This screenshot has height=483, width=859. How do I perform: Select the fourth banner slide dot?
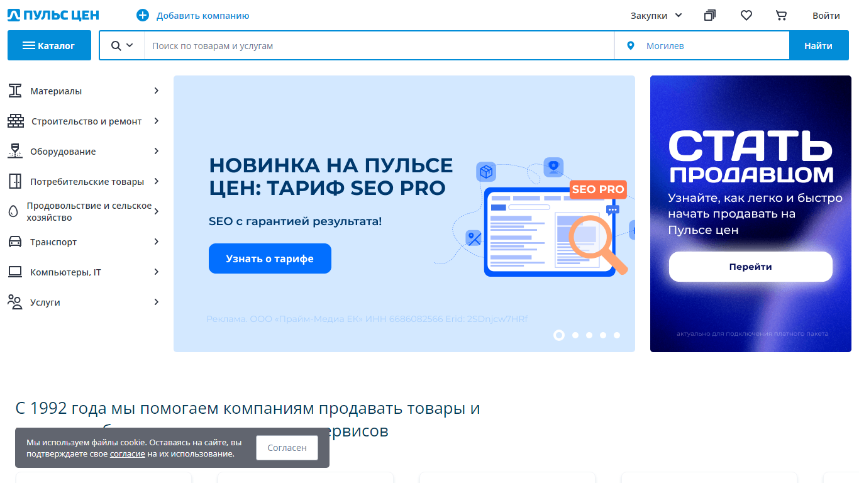pos(603,335)
